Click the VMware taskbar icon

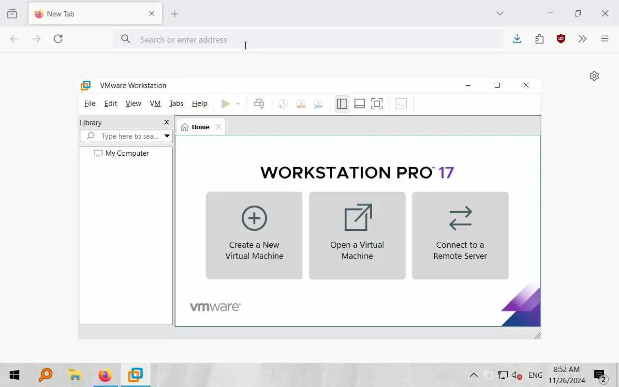[135, 375]
